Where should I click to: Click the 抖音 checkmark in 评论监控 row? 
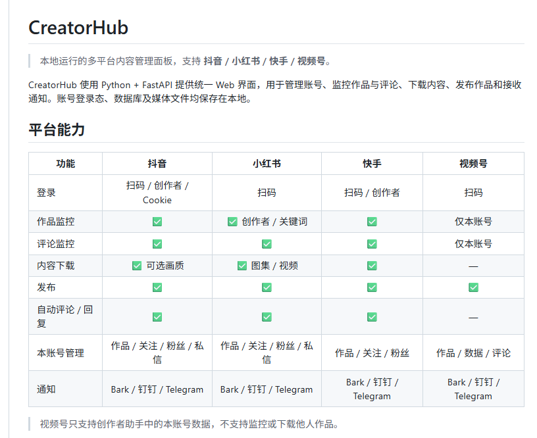pyautogui.click(x=157, y=244)
